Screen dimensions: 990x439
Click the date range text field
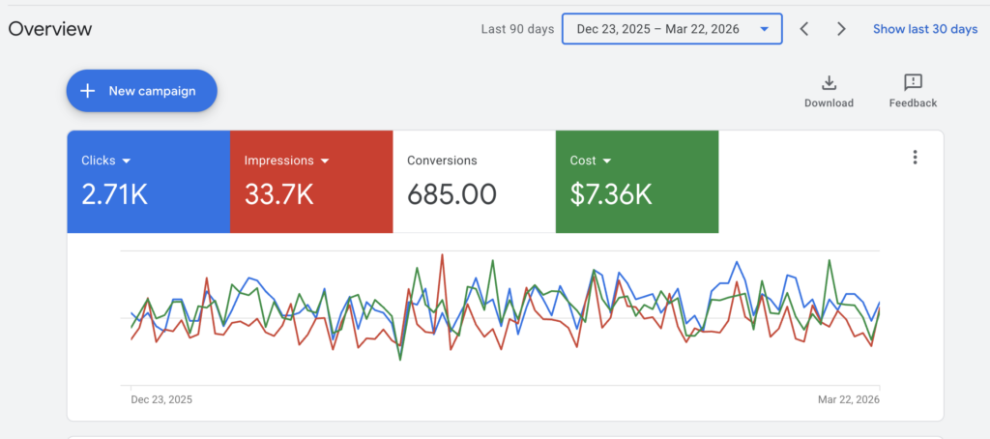click(657, 29)
